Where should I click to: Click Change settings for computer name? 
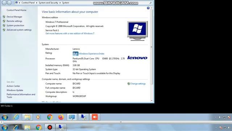tap(138, 84)
